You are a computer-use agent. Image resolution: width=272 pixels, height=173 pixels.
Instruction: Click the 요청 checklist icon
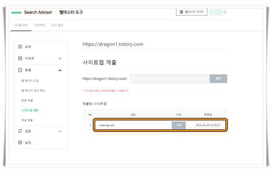tap(20, 70)
